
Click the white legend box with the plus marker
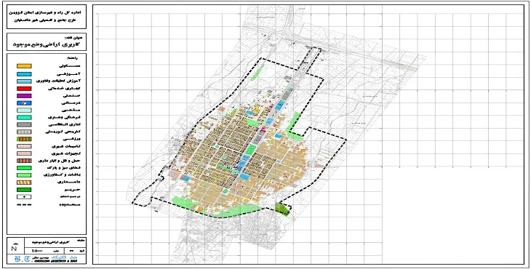click(24, 197)
